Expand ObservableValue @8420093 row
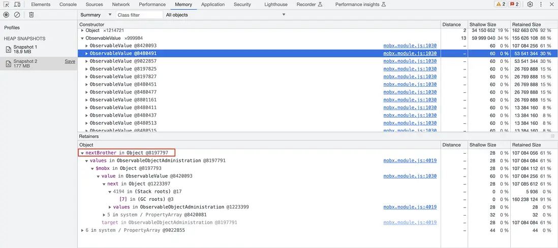This screenshot has height=248, width=558. (87, 46)
